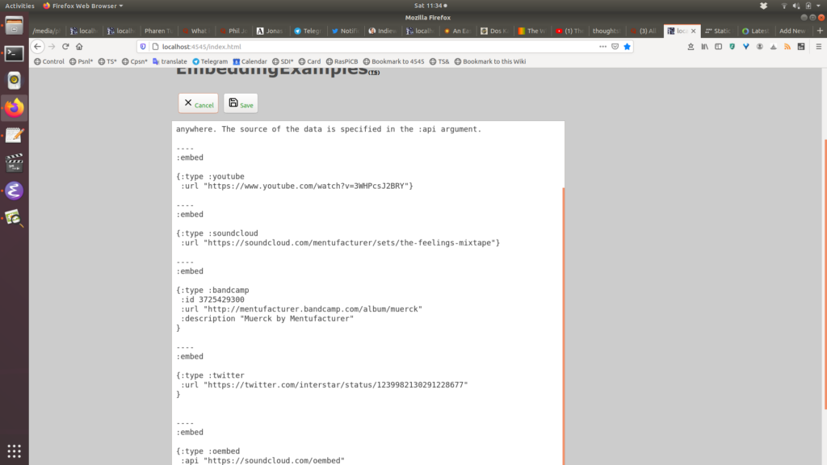Switch to the Jonas tab
The width and height of the screenshot is (827, 465).
pyautogui.click(x=270, y=31)
